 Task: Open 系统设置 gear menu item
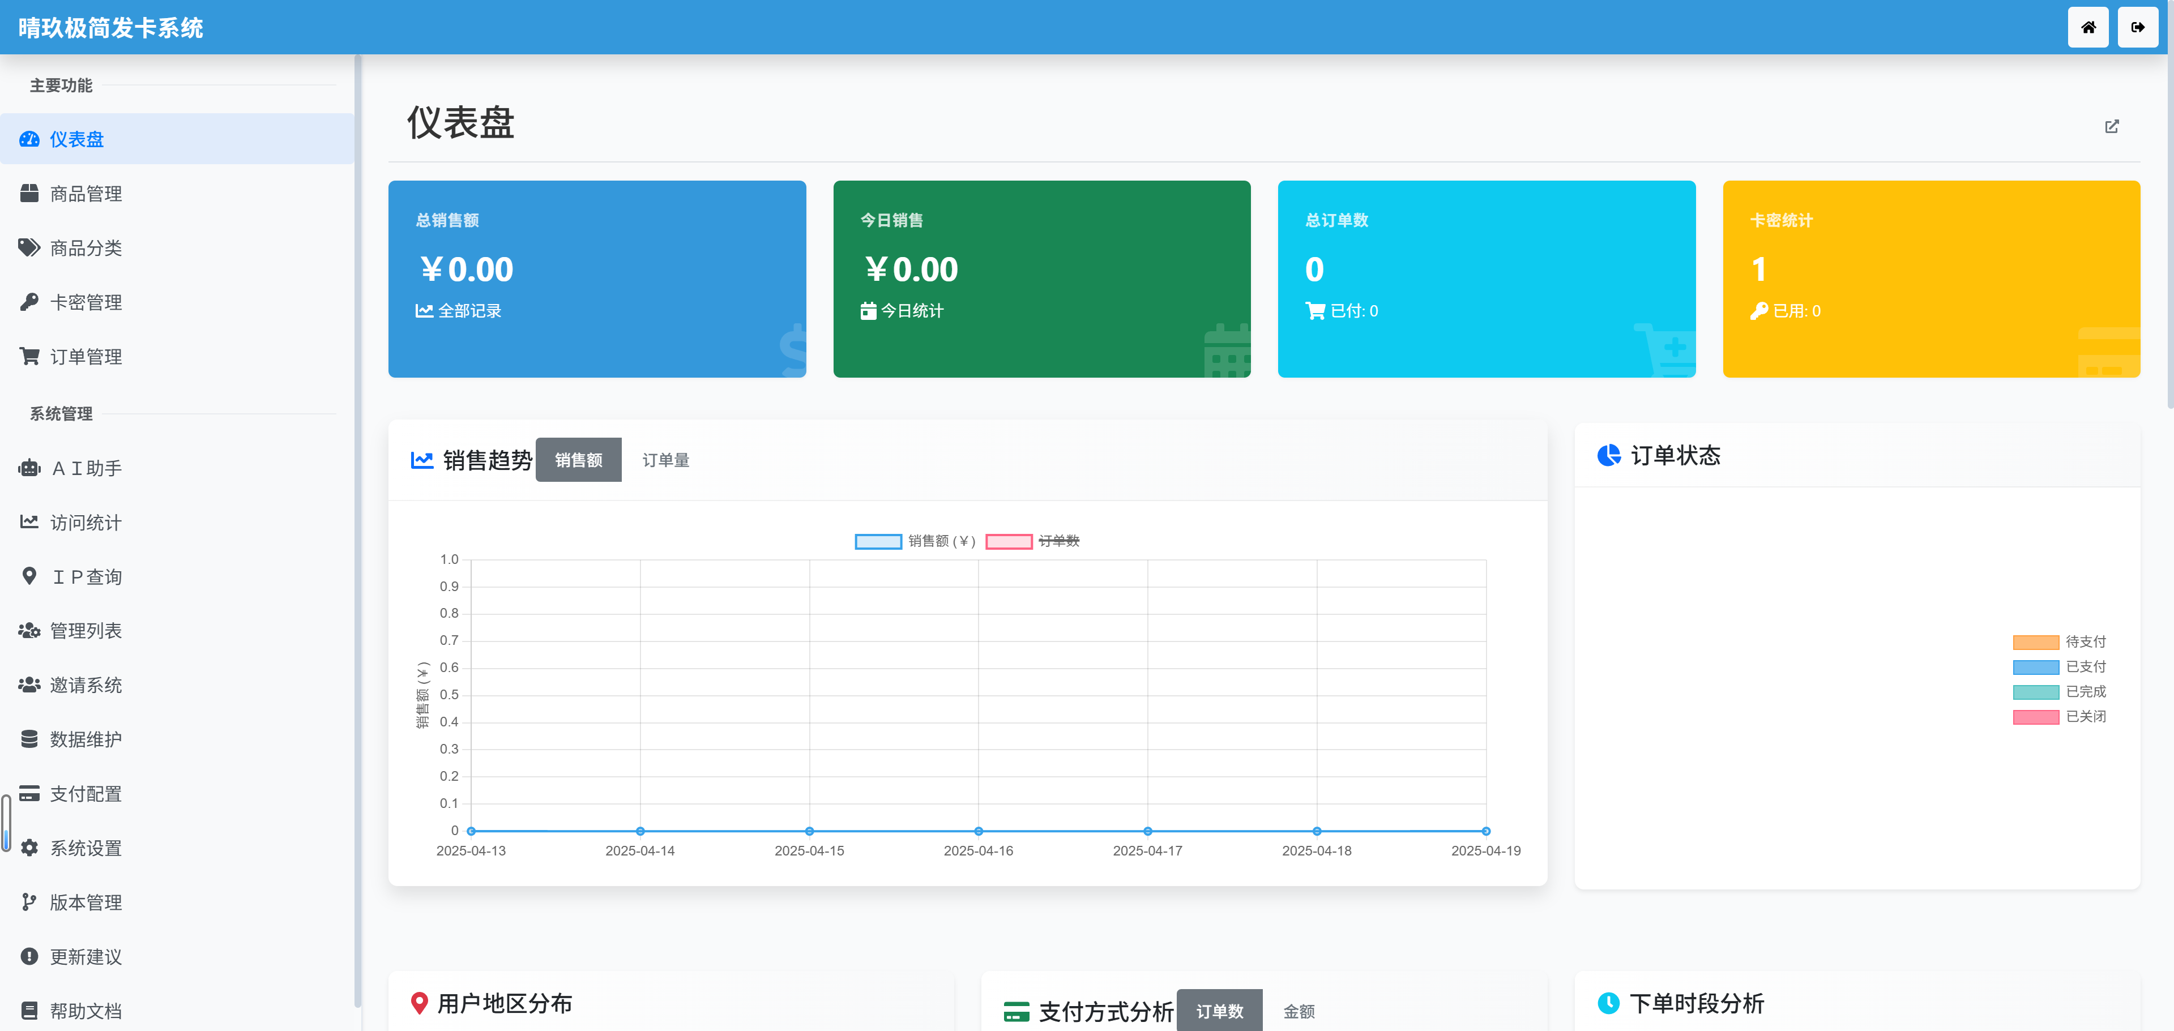86,848
